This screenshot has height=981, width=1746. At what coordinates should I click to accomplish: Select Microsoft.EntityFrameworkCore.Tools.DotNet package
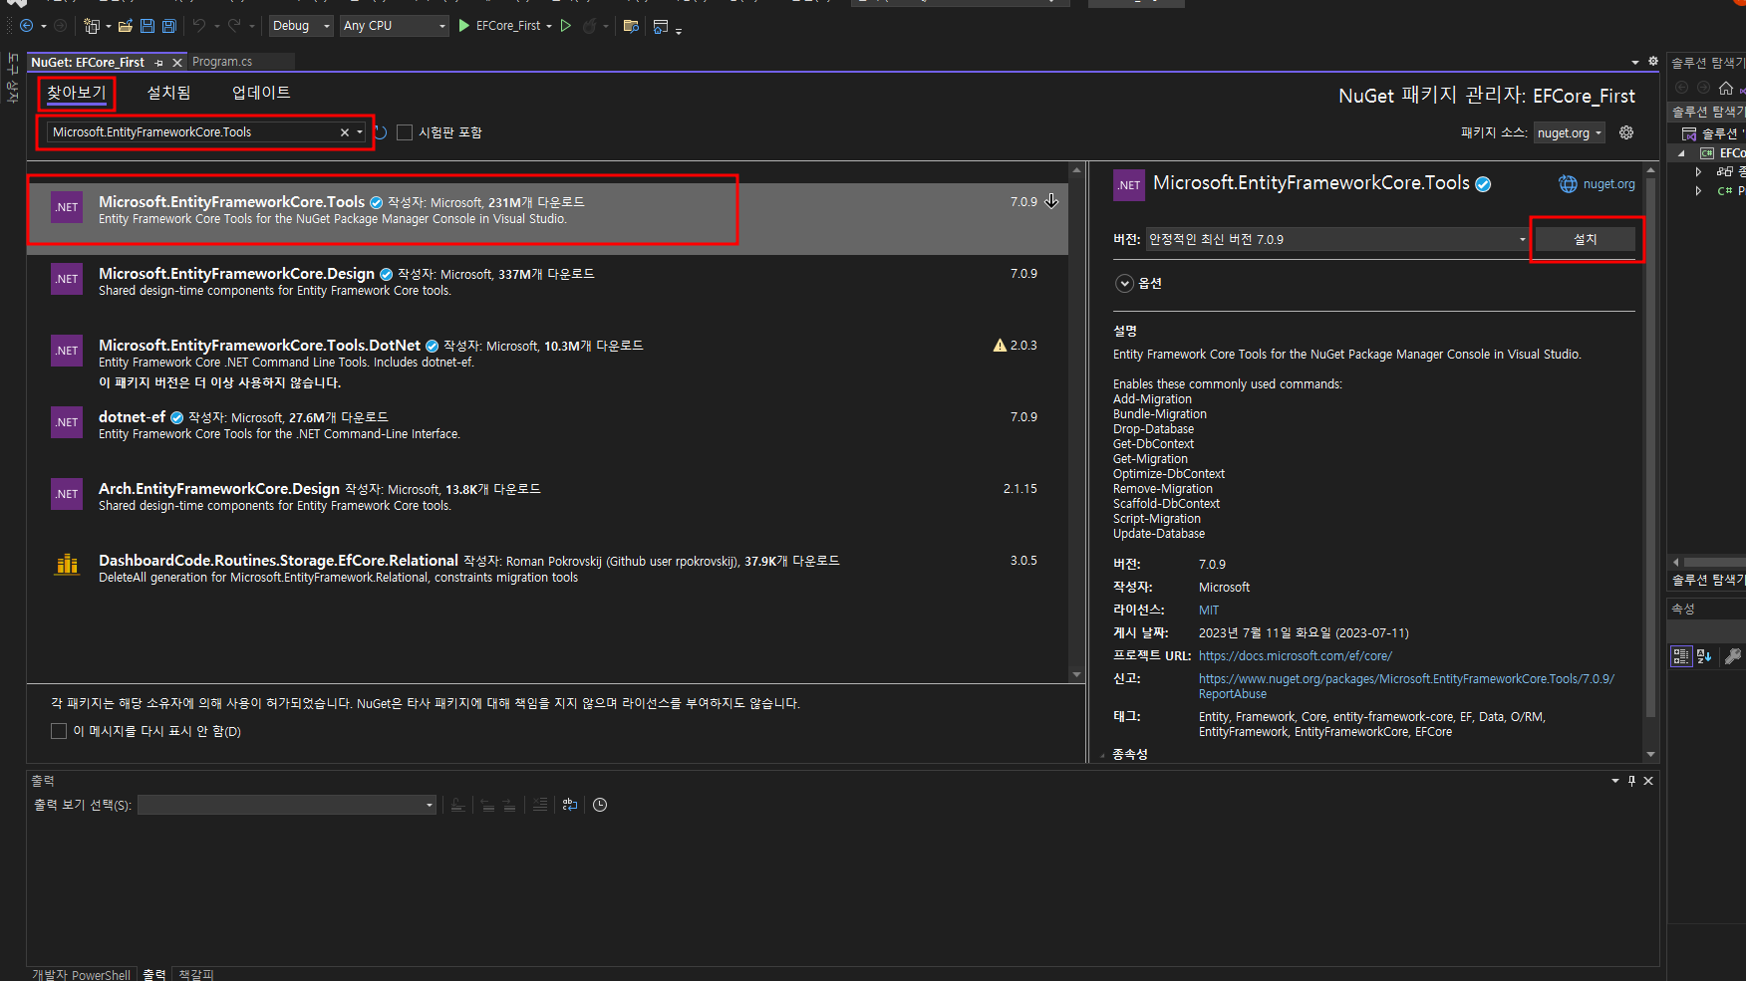(x=547, y=363)
